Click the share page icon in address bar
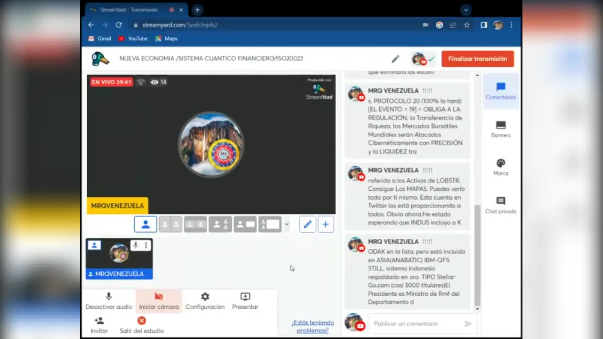Image resolution: width=603 pixels, height=339 pixels. [x=453, y=25]
